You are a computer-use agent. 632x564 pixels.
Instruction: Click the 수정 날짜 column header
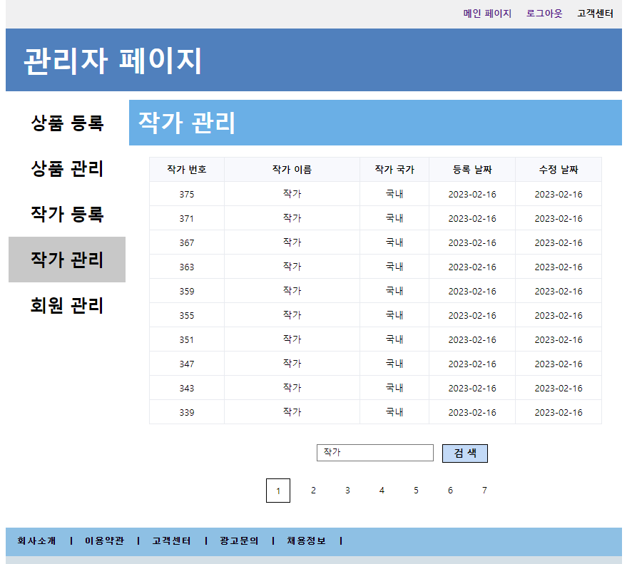(559, 170)
